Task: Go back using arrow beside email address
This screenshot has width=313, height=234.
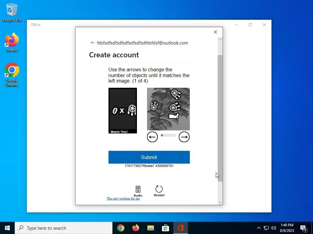Action: pyautogui.click(x=92, y=43)
